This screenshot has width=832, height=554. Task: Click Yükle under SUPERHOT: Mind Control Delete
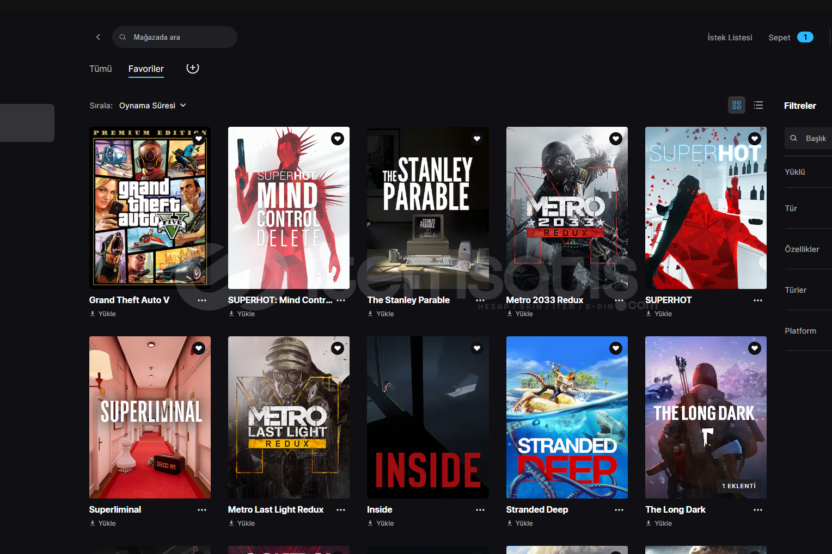(242, 314)
